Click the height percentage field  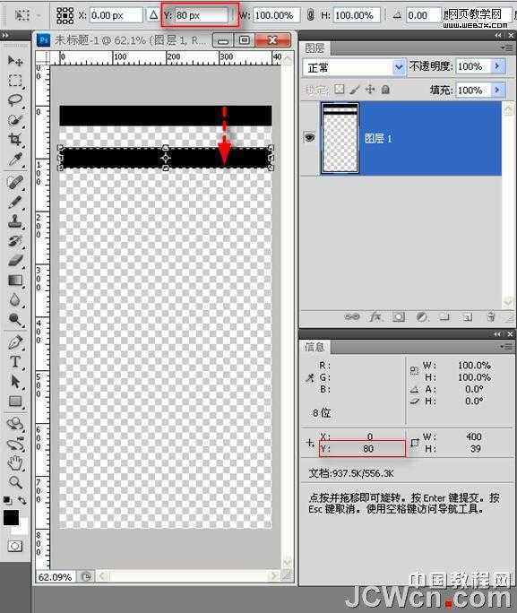coord(357,15)
